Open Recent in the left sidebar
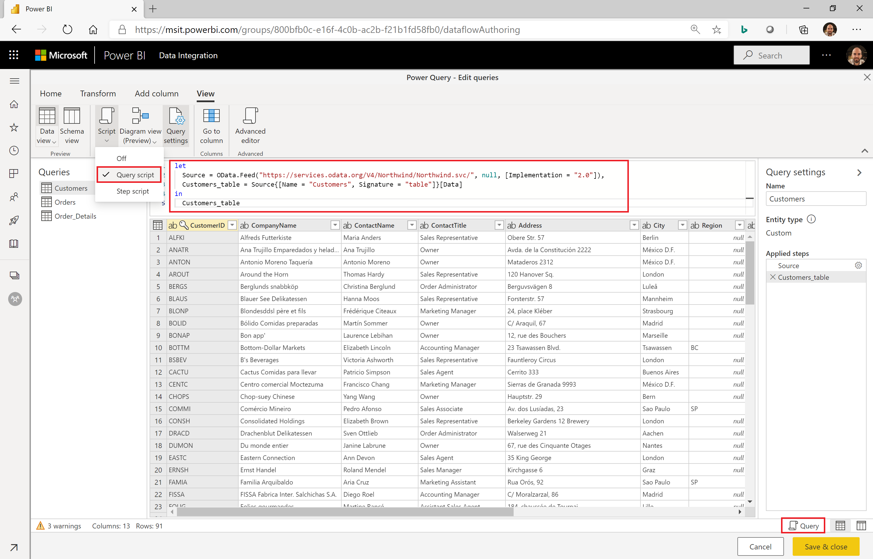The width and height of the screenshot is (873, 559). click(x=14, y=151)
